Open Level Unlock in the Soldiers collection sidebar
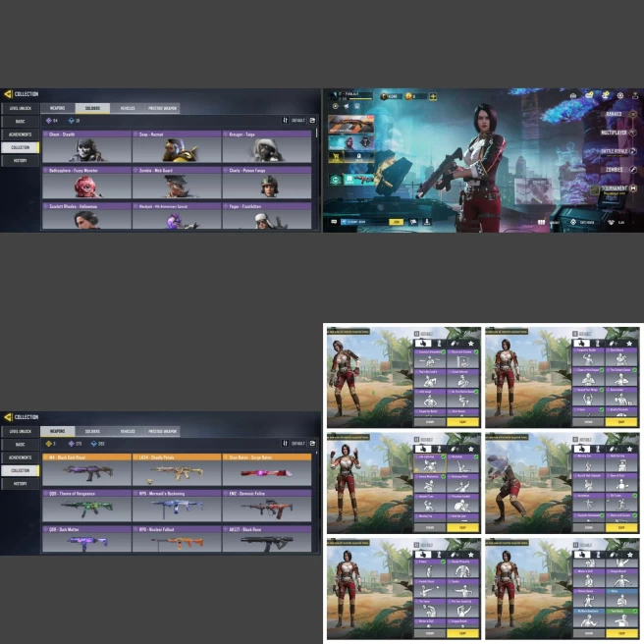The height and width of the screenshot is (644, 644). click(x=20, y=108)
